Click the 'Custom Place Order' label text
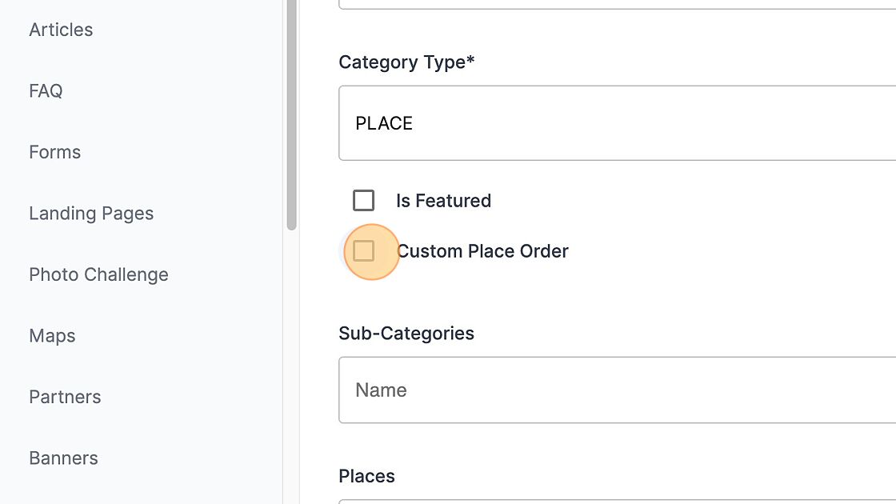The image size is (896, 504). 482,251
